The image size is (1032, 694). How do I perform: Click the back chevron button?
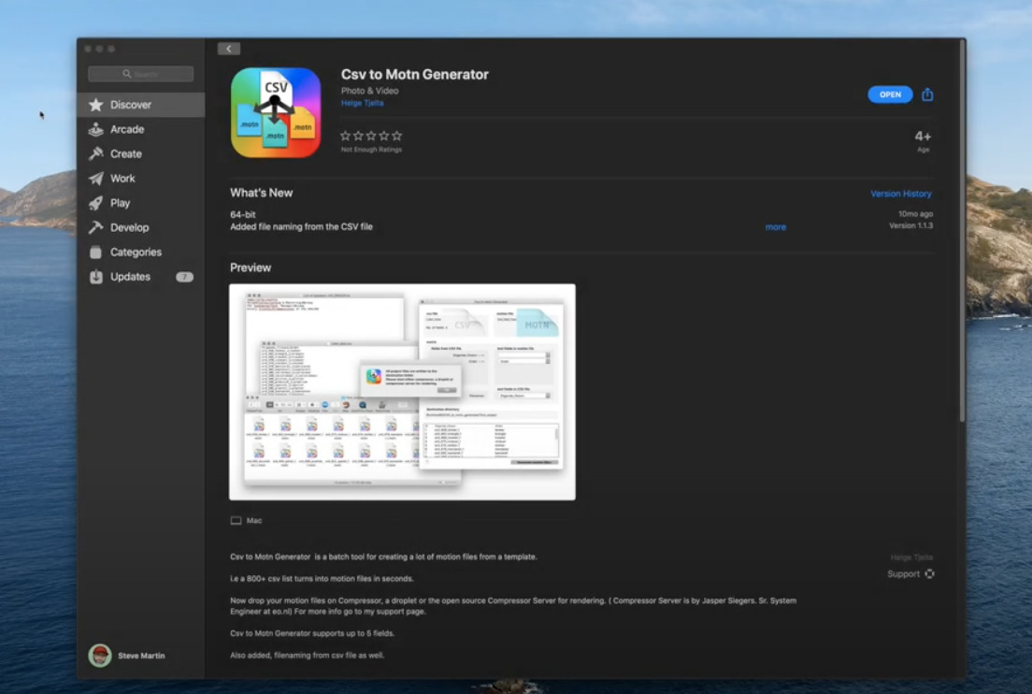pos(228,49)
